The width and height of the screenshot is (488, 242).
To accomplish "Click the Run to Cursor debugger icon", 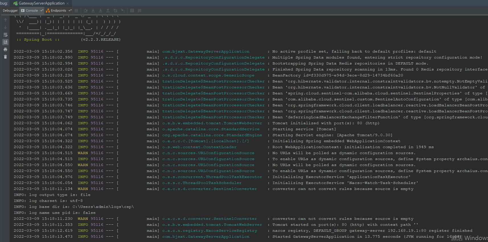I will point(123,11).
